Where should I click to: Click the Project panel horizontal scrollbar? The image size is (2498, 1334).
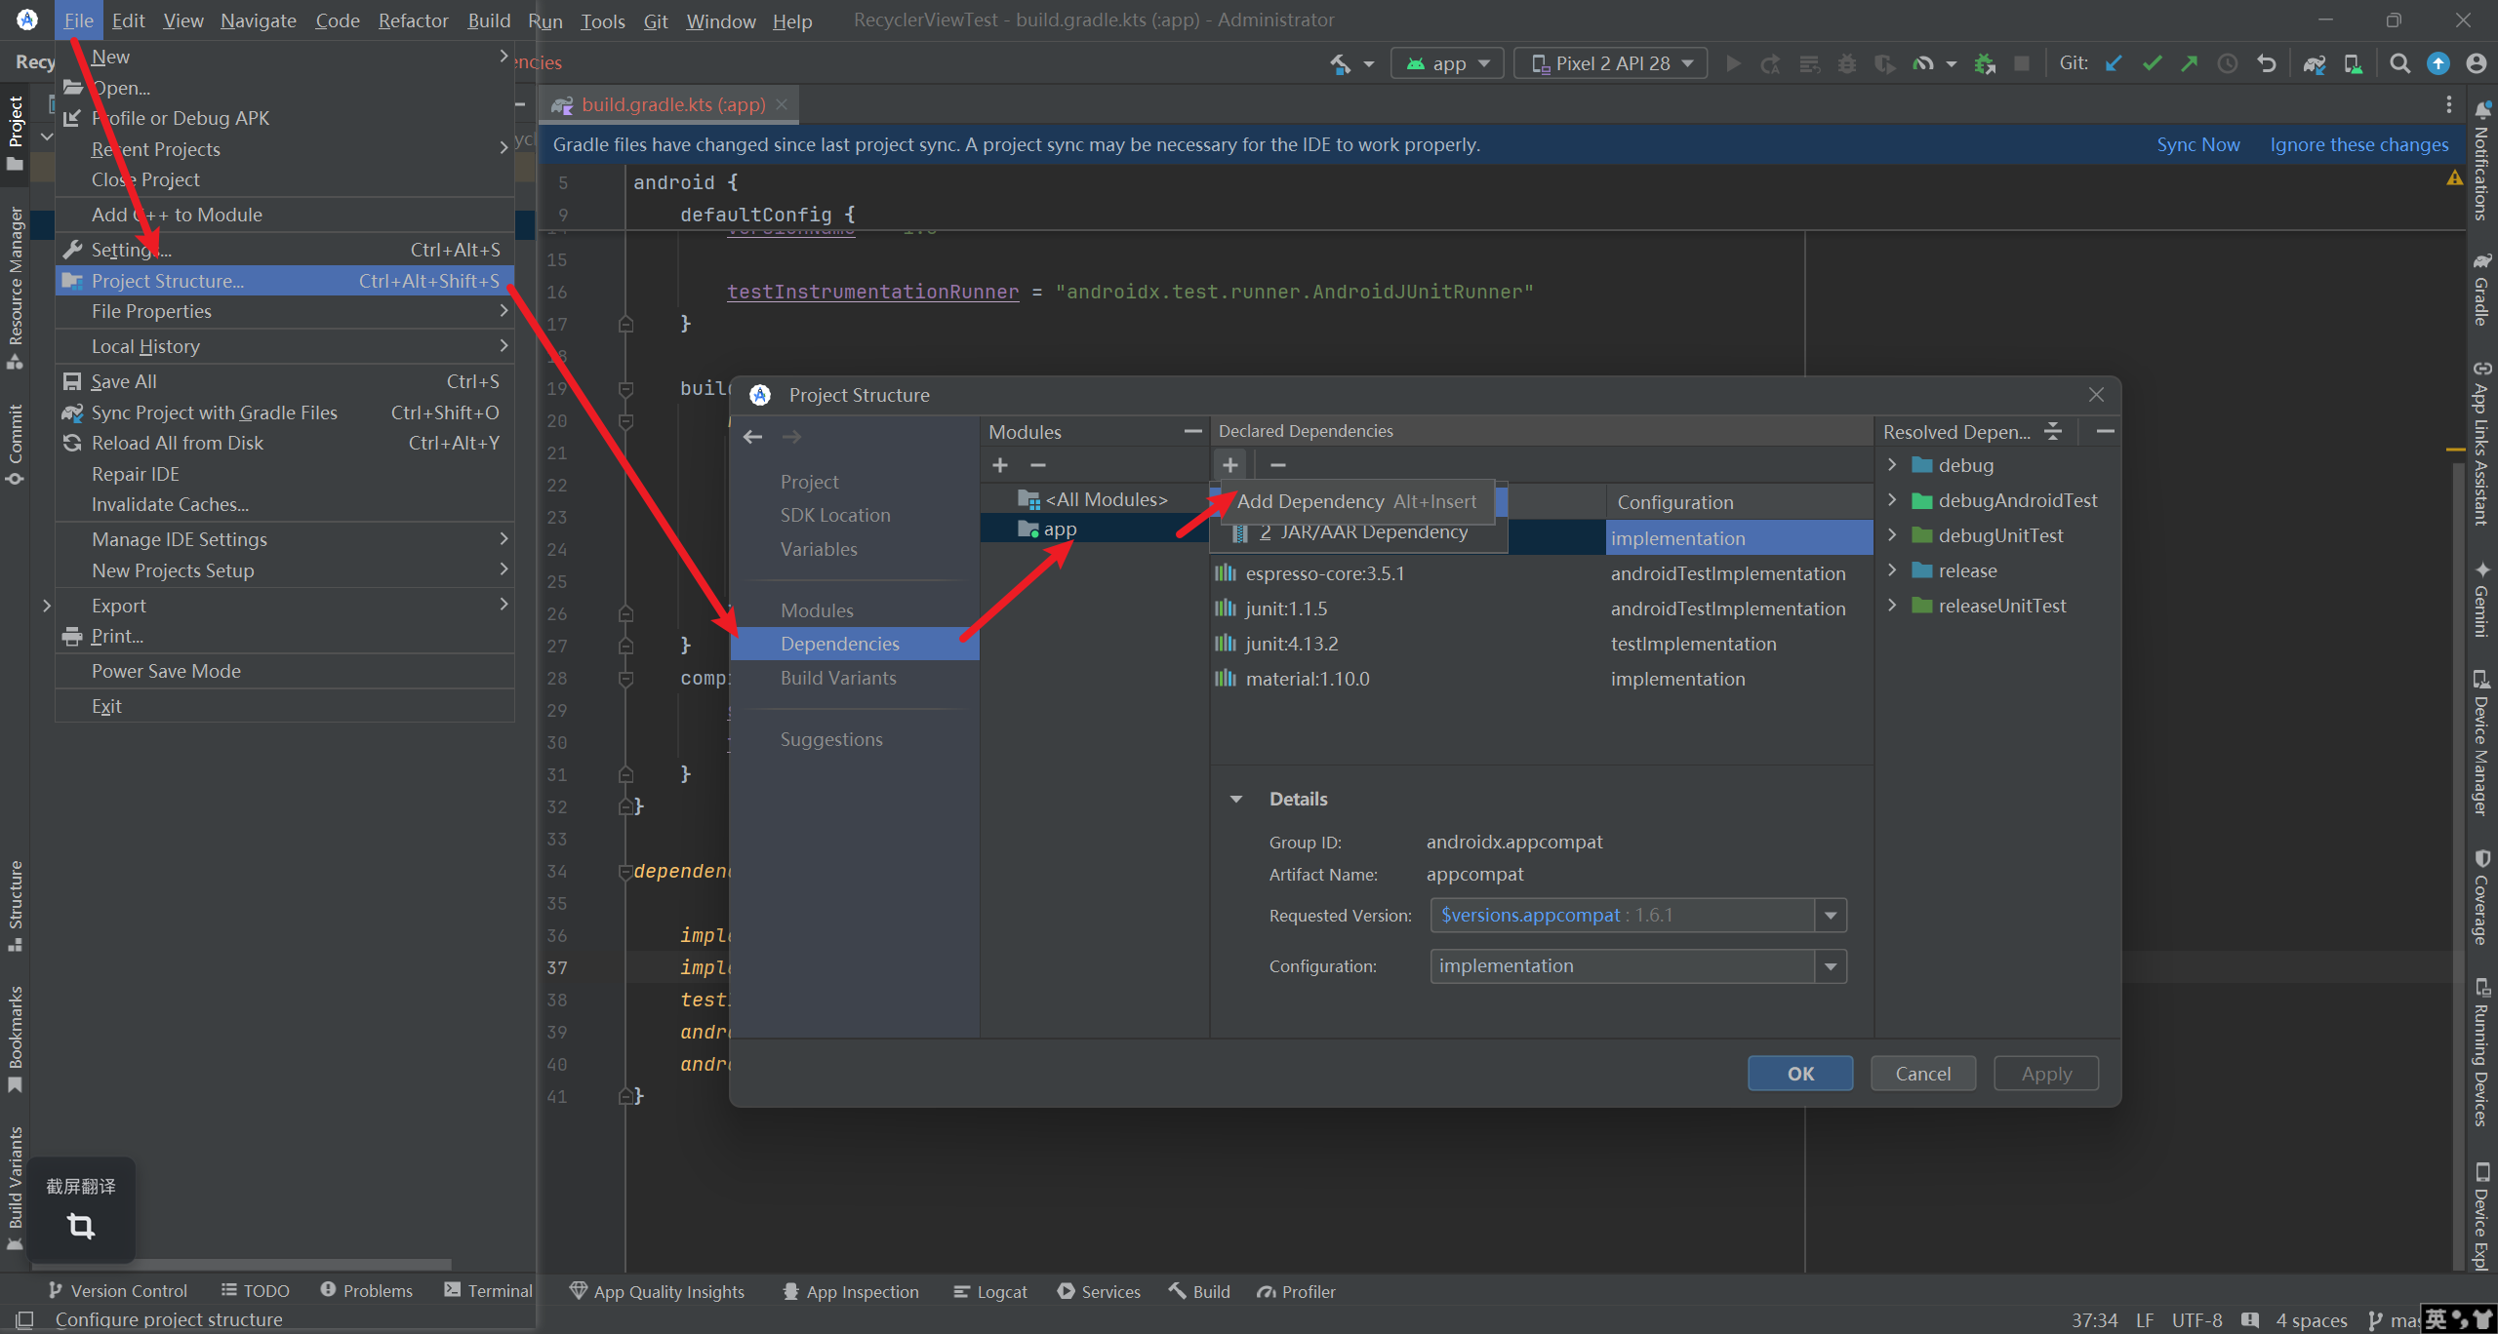(x=240, y=1265)
